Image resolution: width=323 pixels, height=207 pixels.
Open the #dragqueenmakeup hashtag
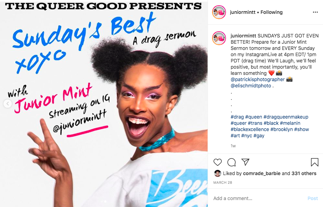286,117
